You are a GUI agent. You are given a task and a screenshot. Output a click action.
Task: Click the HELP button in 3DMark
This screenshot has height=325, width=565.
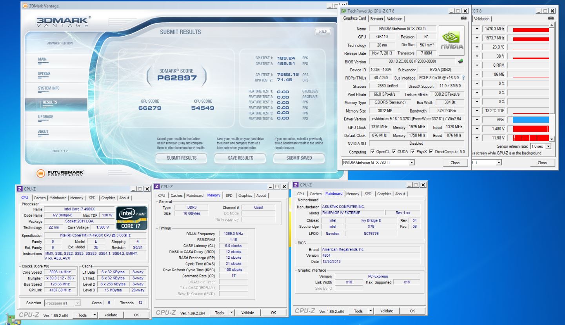[323, 32]
